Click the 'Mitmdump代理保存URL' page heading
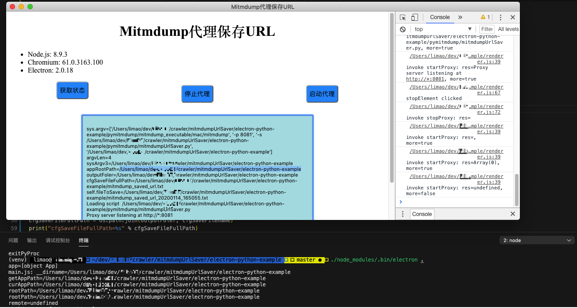This screenshot has height=308, width=577. click(x=197, y=31)
